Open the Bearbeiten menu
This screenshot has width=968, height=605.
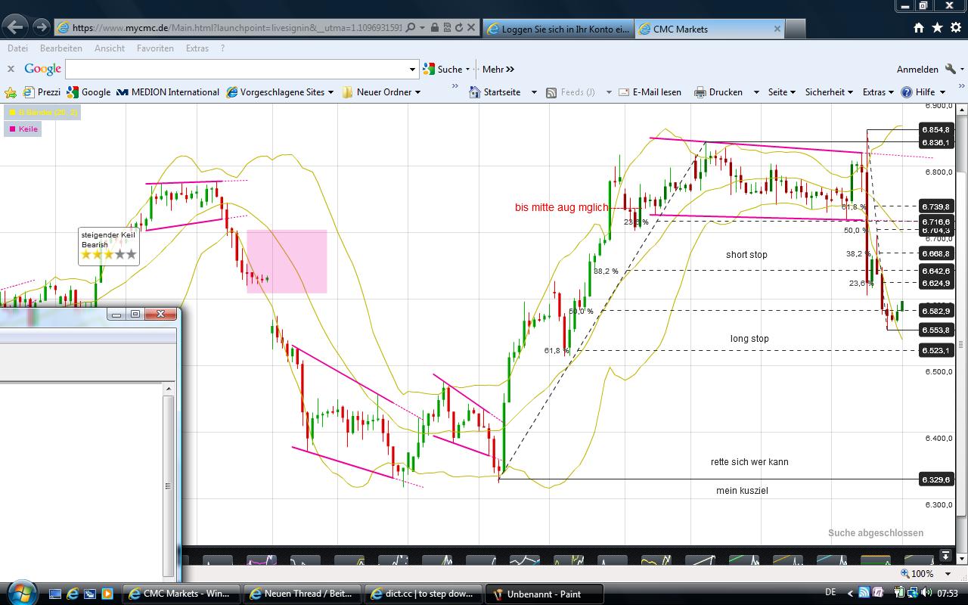click(61, 48)
